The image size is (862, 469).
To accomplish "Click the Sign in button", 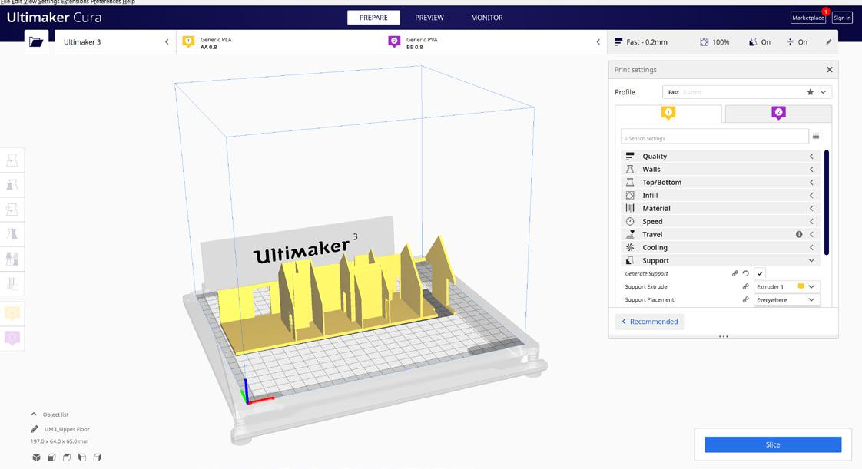I will [x=842, y=18].
